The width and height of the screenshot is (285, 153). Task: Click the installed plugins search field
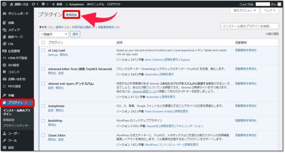(x=250, y=26)
